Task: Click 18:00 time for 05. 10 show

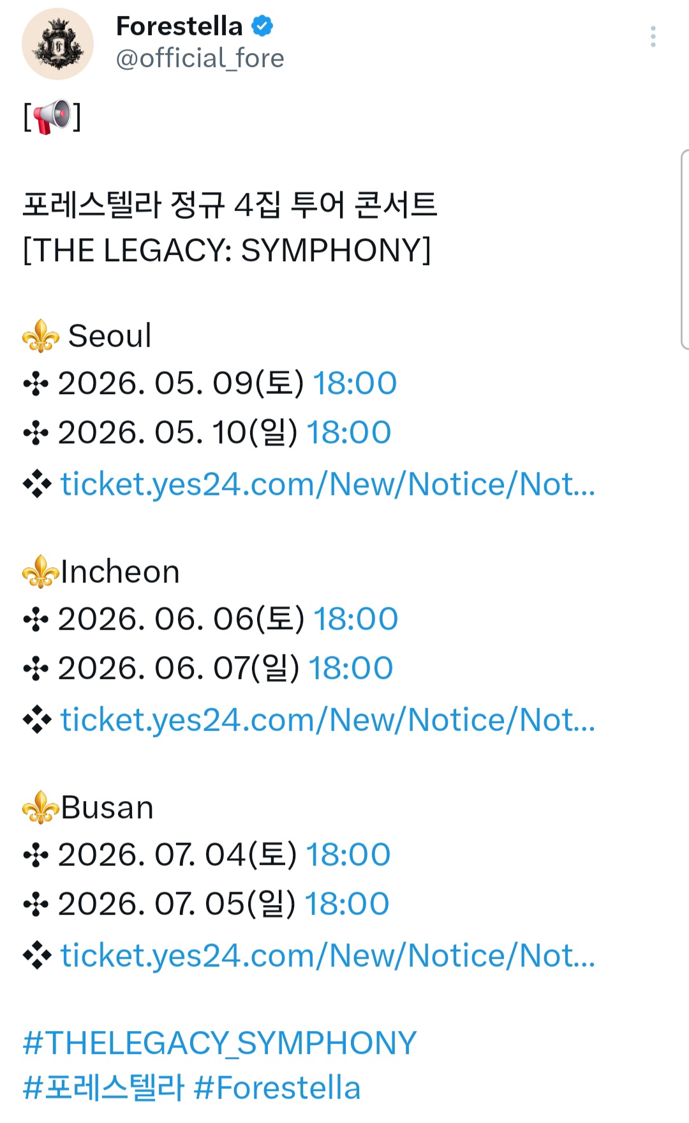Action: tap(349, 432)
